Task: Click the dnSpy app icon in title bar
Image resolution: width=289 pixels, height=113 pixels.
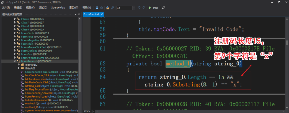Action: click(x=3, y=2)
